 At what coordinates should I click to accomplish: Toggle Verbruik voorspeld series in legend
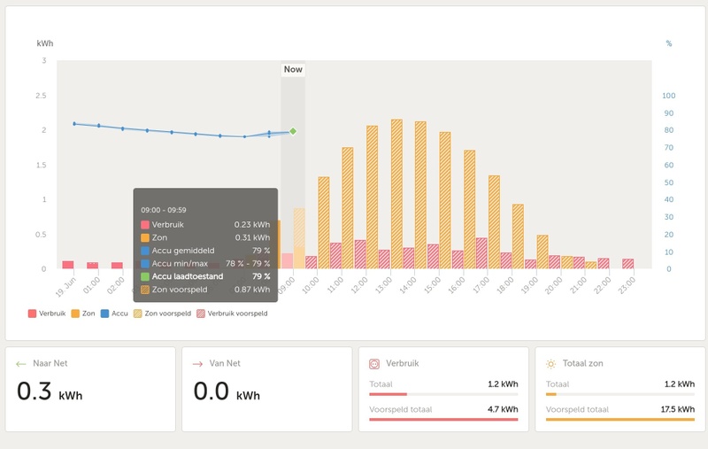coord(232,314)
